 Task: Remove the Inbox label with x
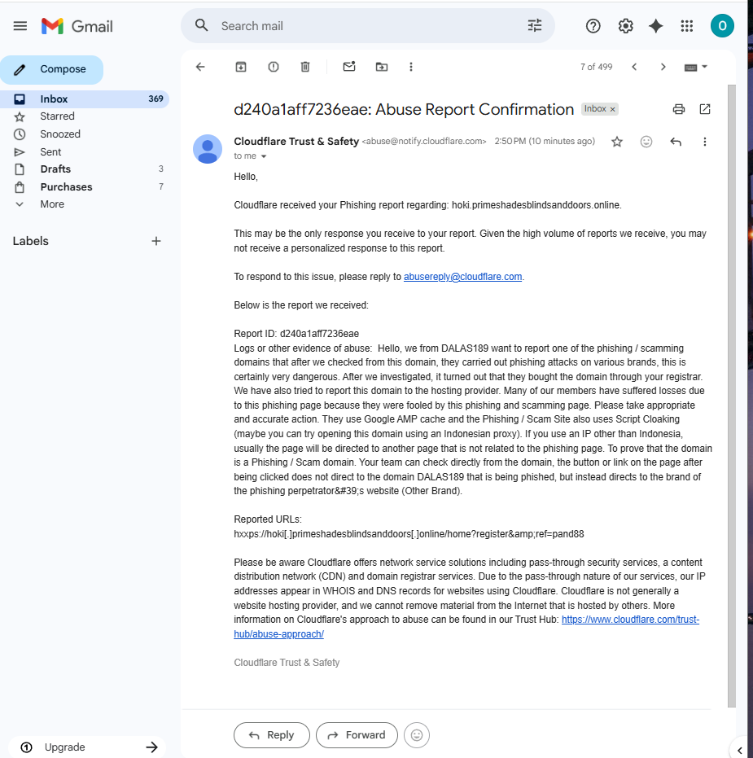coord(612,109)
